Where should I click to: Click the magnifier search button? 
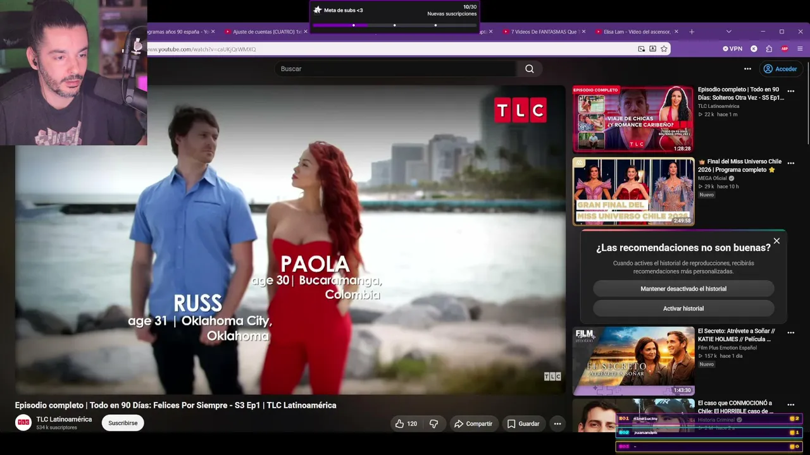coord(530,69)
